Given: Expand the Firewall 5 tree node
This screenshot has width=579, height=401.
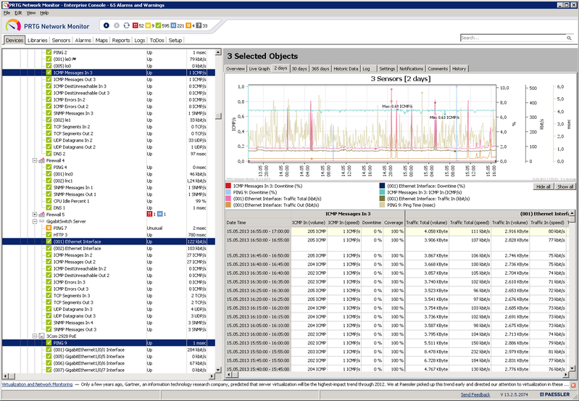Looking at the screenshot, I should (x=34, y=215).
